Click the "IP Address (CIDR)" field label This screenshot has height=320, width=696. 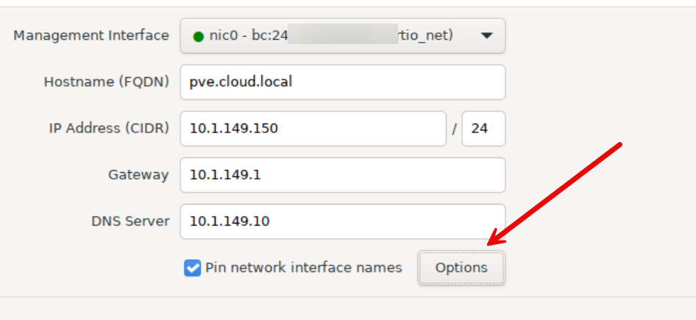pyautogui.click(x=109, y=128)
